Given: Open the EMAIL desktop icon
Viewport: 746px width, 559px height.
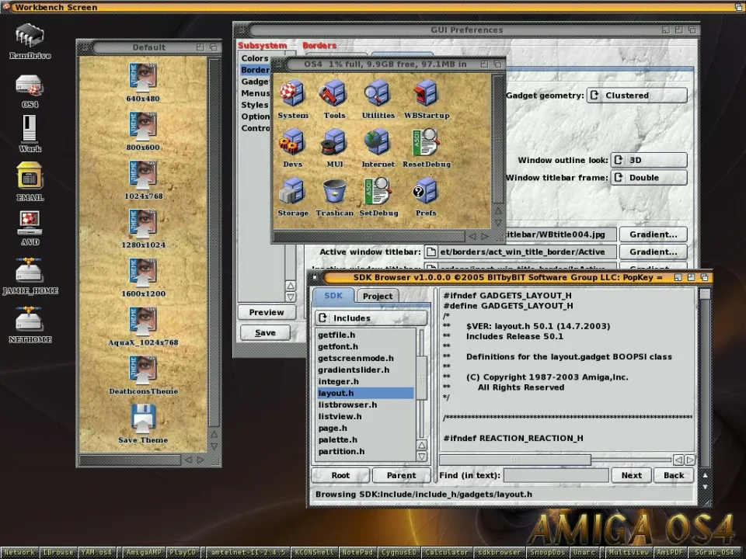Looking at the screenshot, I should [30, 178].
